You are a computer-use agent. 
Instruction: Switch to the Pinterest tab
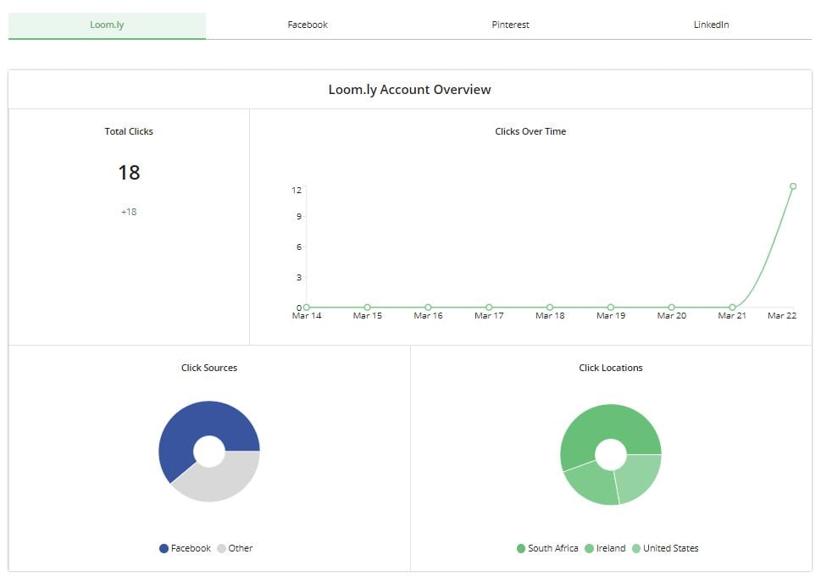(x=509, y=25)
